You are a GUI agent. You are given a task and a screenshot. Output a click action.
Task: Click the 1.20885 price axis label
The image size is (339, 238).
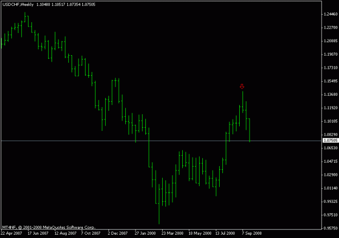click(x=330, y=41)
